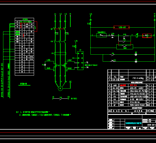Screen dimensions: 156x143
Task: Select the L401 wire label
Action: (x=49, y=60)
